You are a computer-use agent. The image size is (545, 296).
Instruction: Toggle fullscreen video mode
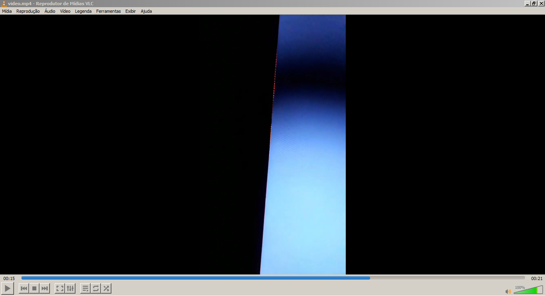[x=60, y=288]
